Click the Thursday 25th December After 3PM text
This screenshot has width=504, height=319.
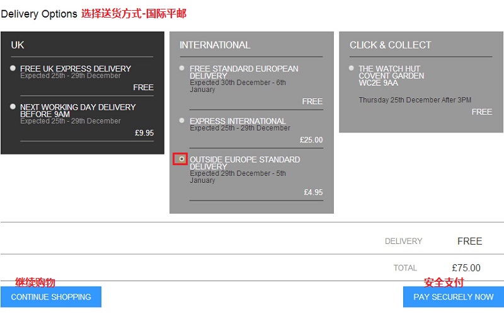tap(415, 100)
